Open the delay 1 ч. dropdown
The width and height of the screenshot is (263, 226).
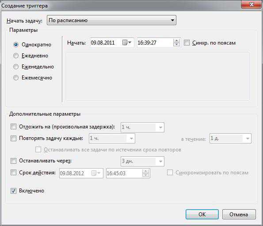142,127
